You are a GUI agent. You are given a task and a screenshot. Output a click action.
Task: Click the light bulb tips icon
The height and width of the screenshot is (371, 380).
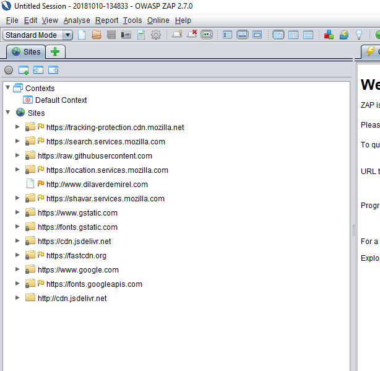[x=359, y=35]
